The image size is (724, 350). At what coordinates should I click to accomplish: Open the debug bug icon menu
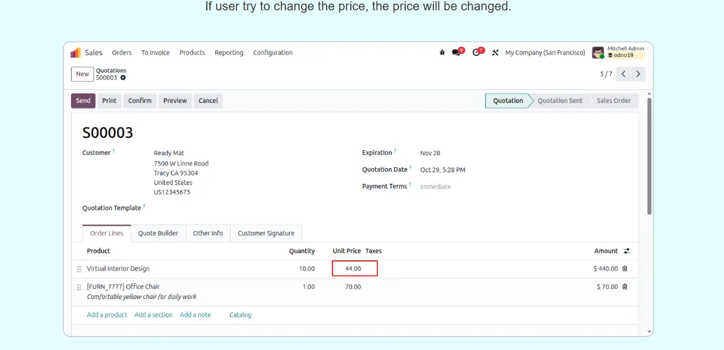pos(442,53)
